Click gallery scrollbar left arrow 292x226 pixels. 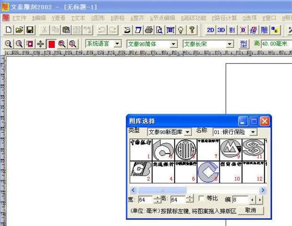pyautogui.click(x=133, y=190)
